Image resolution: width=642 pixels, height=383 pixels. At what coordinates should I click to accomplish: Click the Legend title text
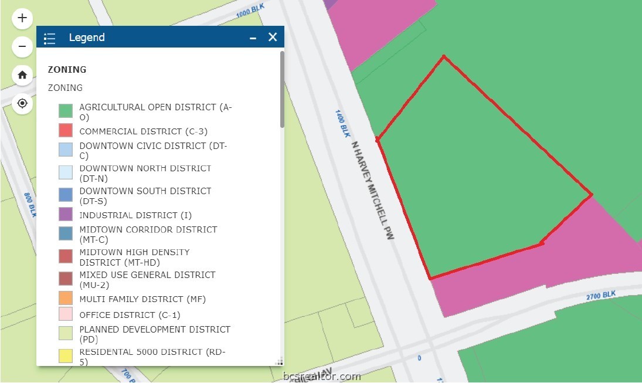coord(87,38)
